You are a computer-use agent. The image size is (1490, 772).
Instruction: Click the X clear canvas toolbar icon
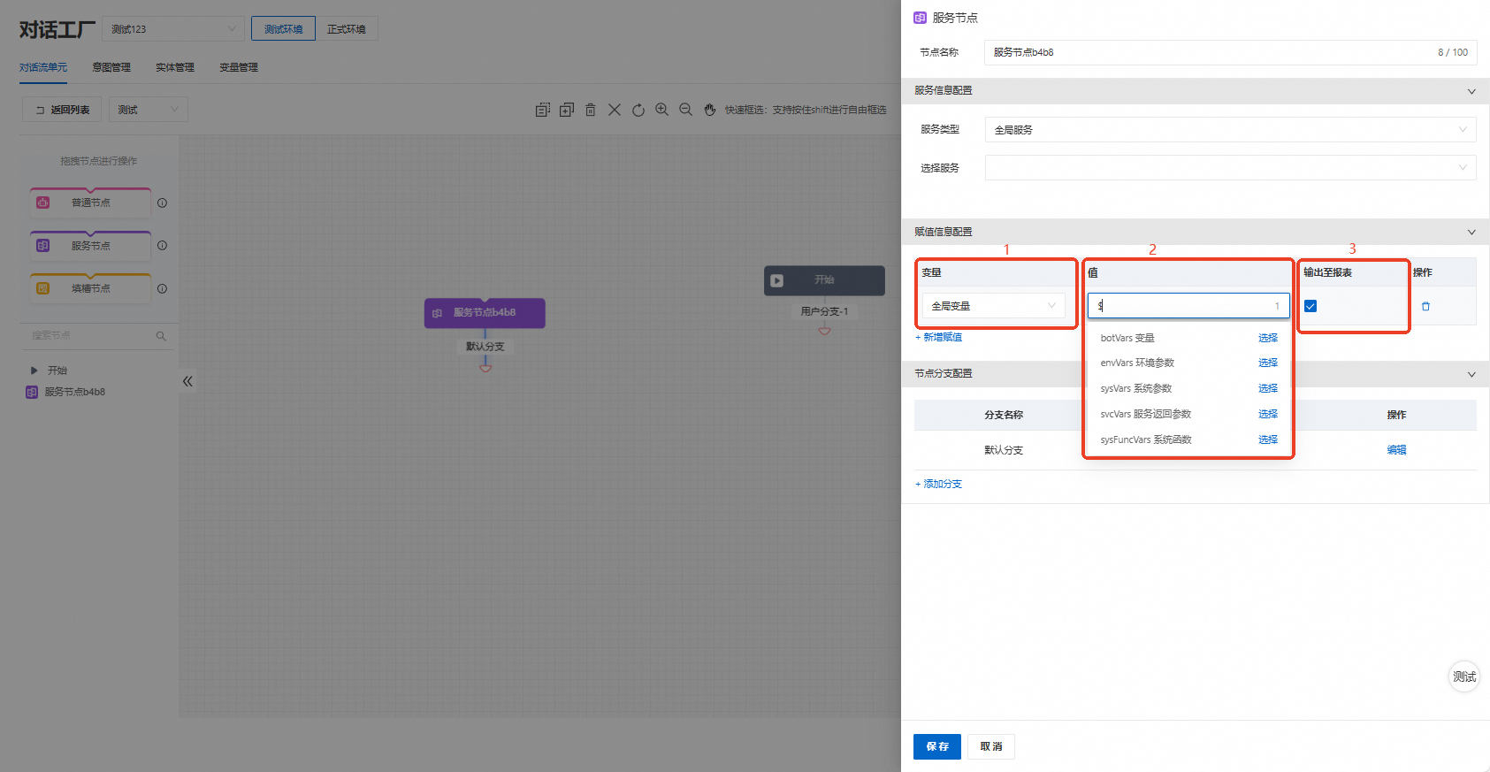click(x=615, y=110)
